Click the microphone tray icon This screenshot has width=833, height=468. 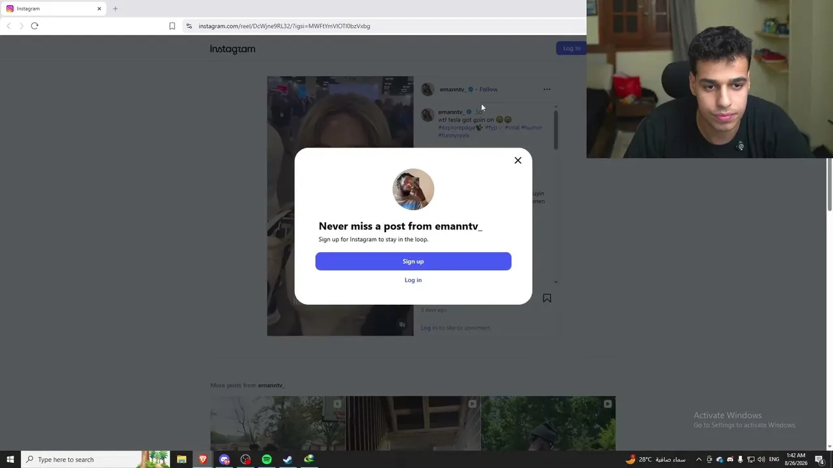(x=741, y=460)
